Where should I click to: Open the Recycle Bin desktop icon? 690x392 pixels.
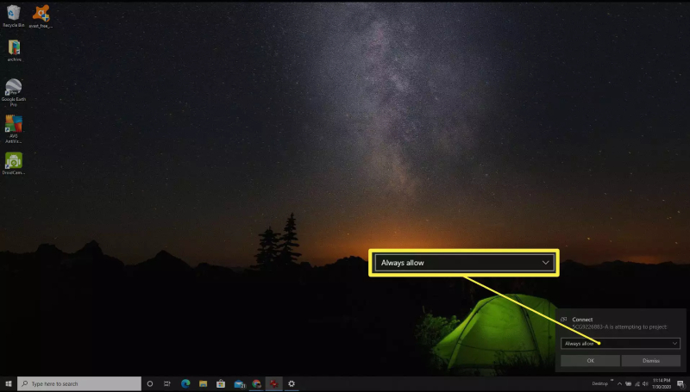point(13,13)
